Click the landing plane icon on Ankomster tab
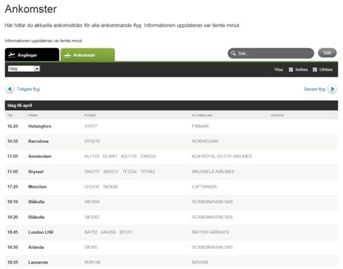Viewport: 343px width, 269px height. click(67, 55)
